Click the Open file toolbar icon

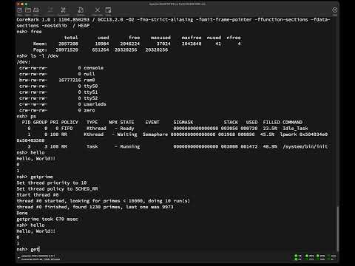tap(28, 10)
